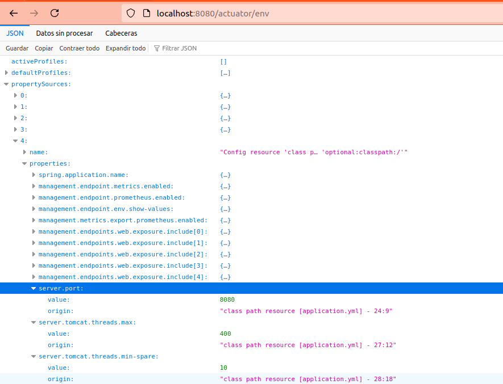Click the application.yml 28:18 origin

[308, 379]
